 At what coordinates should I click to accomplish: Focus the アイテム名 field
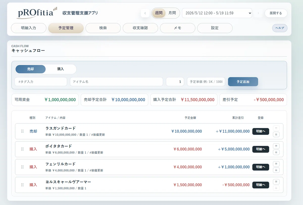pos(116,82)
